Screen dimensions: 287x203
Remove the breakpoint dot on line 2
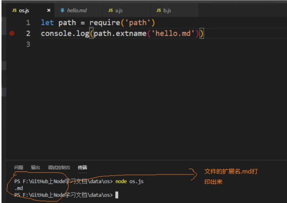point(12,33)
